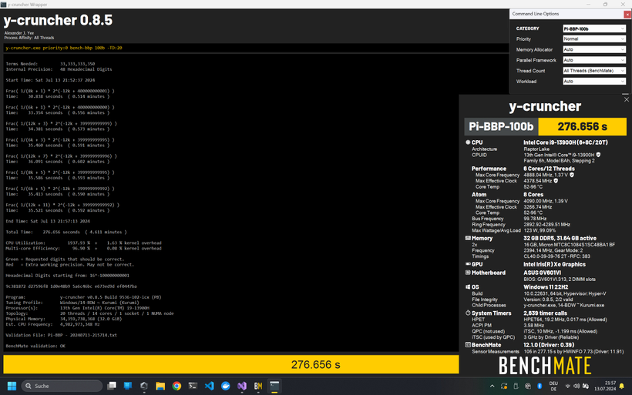Click the Memory section icon in BenchMate panel
Image resolution: width=632 pixels, height=395 pixels.
click(x=468, y=238)
